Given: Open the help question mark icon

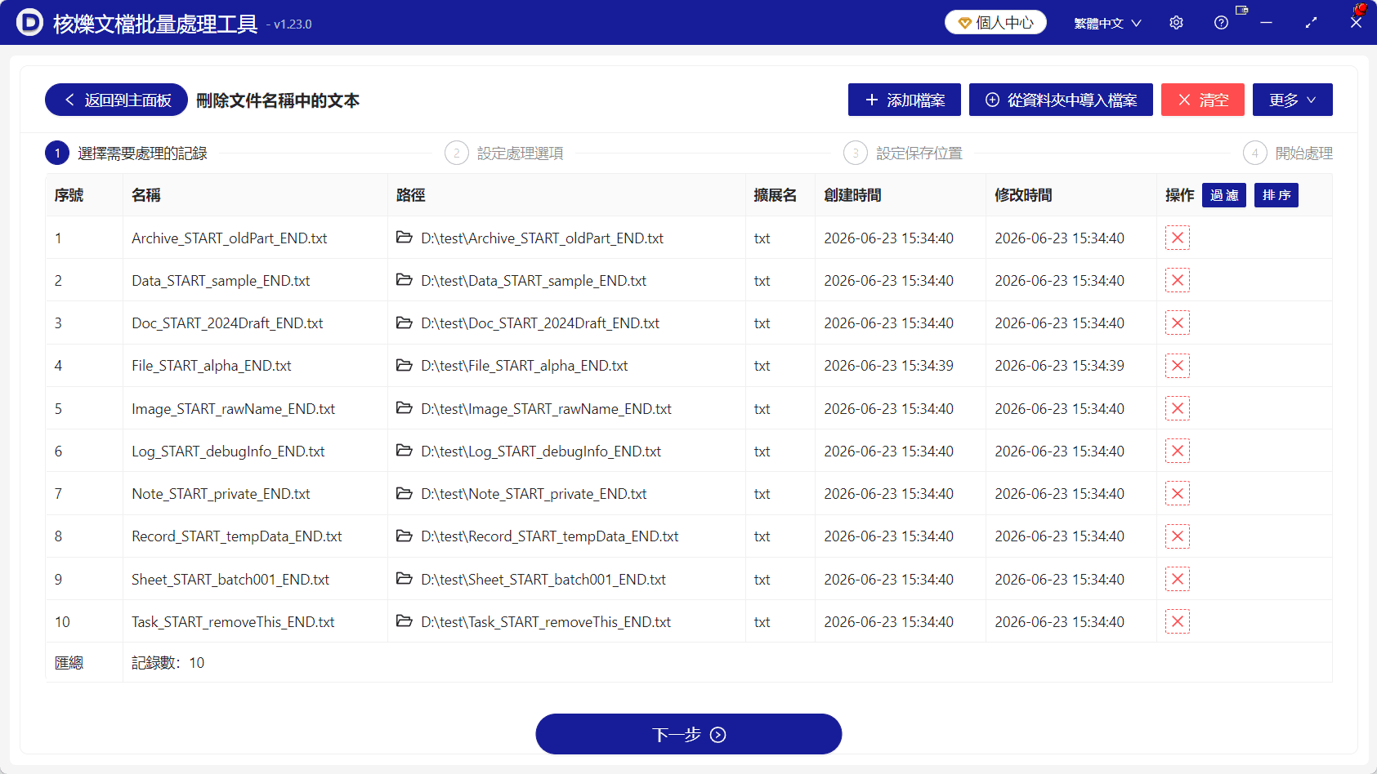Looking at the screenshot, I should (x=1221, y=23).
